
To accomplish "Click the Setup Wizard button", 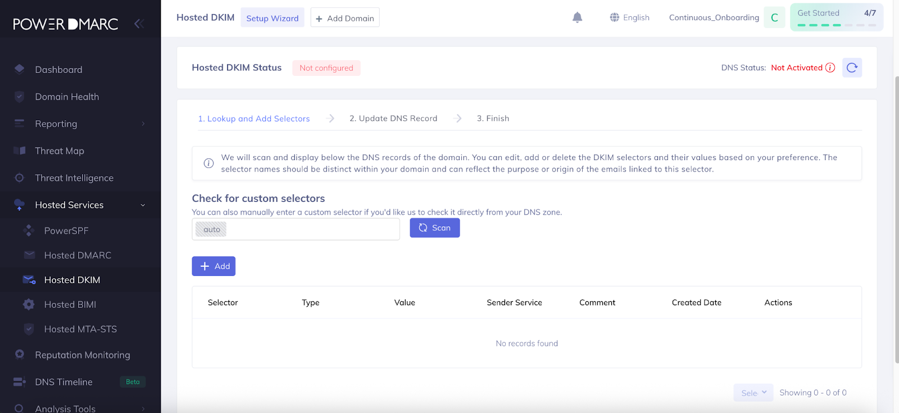I will tap(273, 17).
